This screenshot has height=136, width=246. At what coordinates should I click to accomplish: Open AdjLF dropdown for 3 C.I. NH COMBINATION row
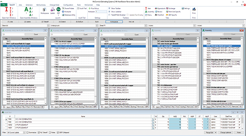point(209,119)
